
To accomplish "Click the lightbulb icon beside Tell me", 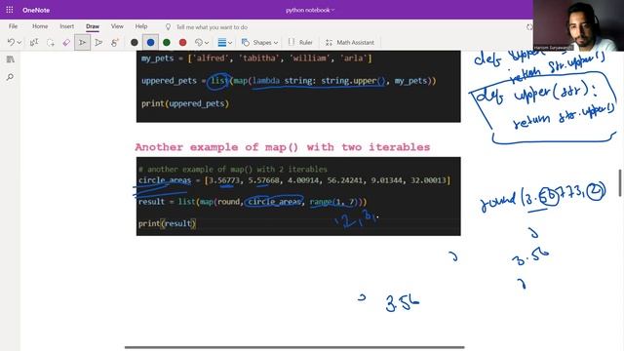I will pos(168,27).
